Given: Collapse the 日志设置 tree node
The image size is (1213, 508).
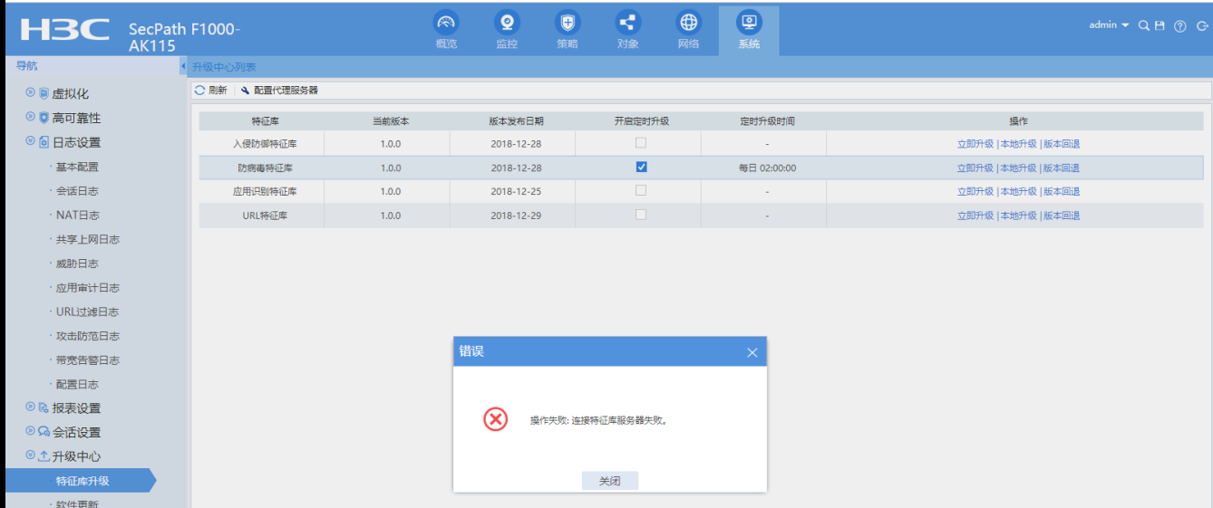Looking at the screenshot, I should click(x=30, y=141).
